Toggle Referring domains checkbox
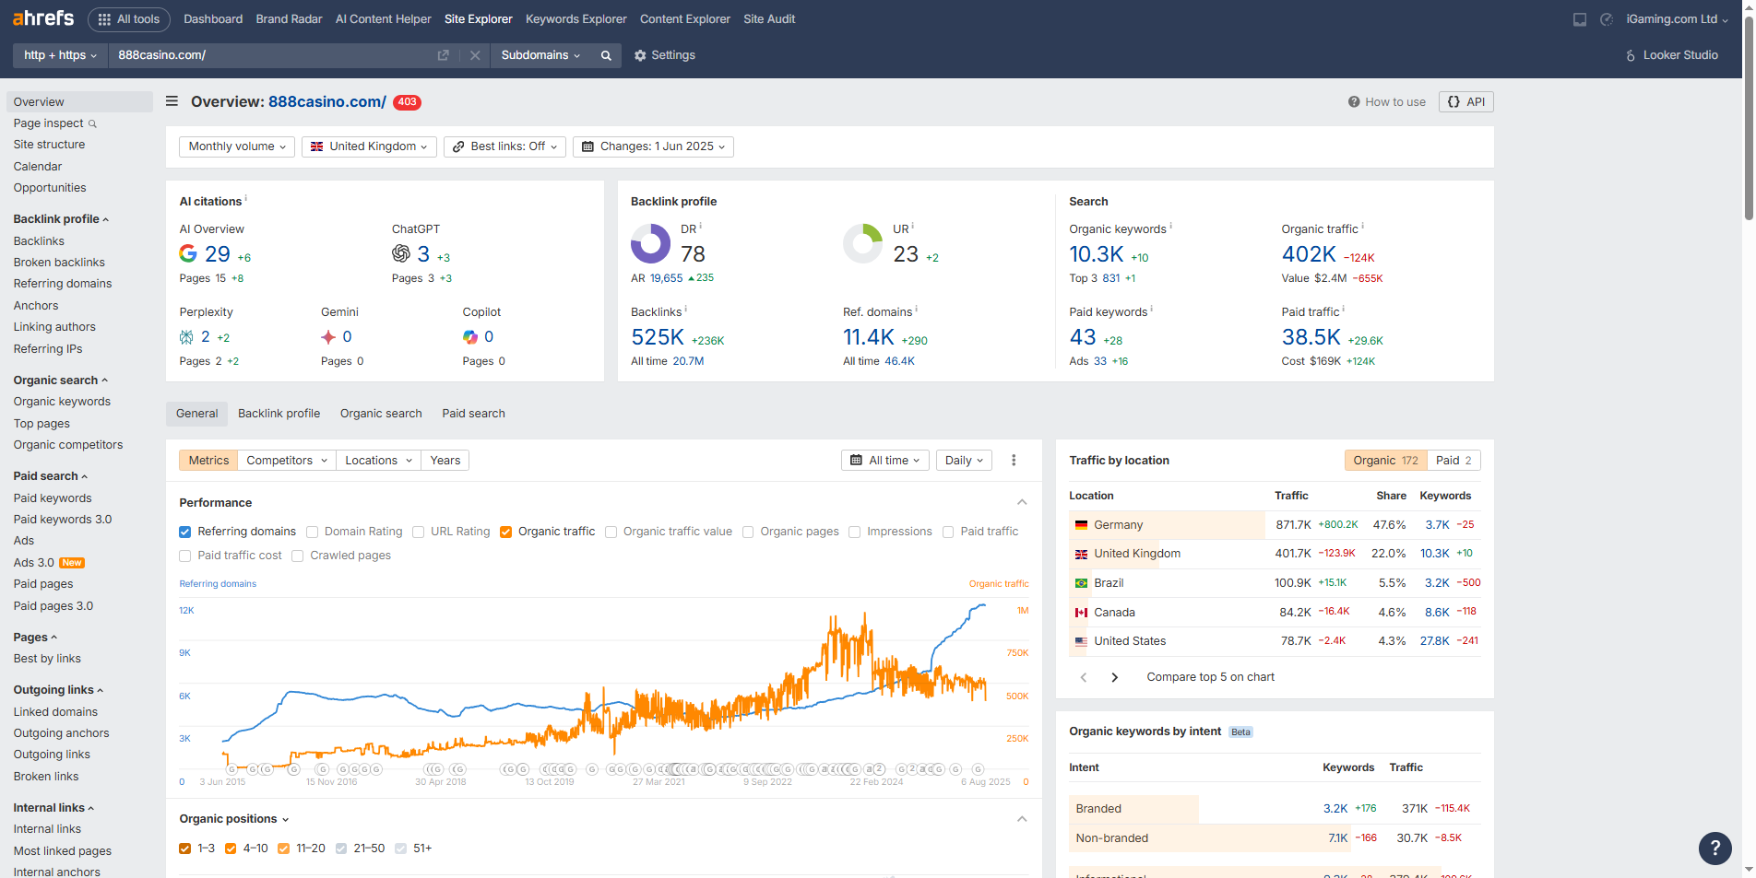The image size is (1756, 878). [185, 532]
